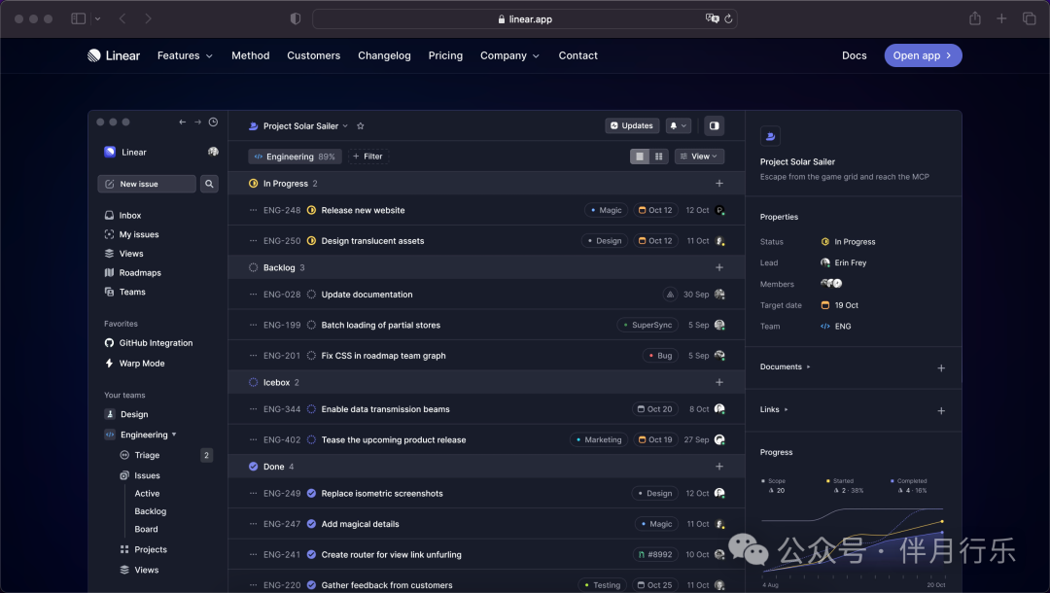
Task: Open the Customers page
Action: pos(313,55)
